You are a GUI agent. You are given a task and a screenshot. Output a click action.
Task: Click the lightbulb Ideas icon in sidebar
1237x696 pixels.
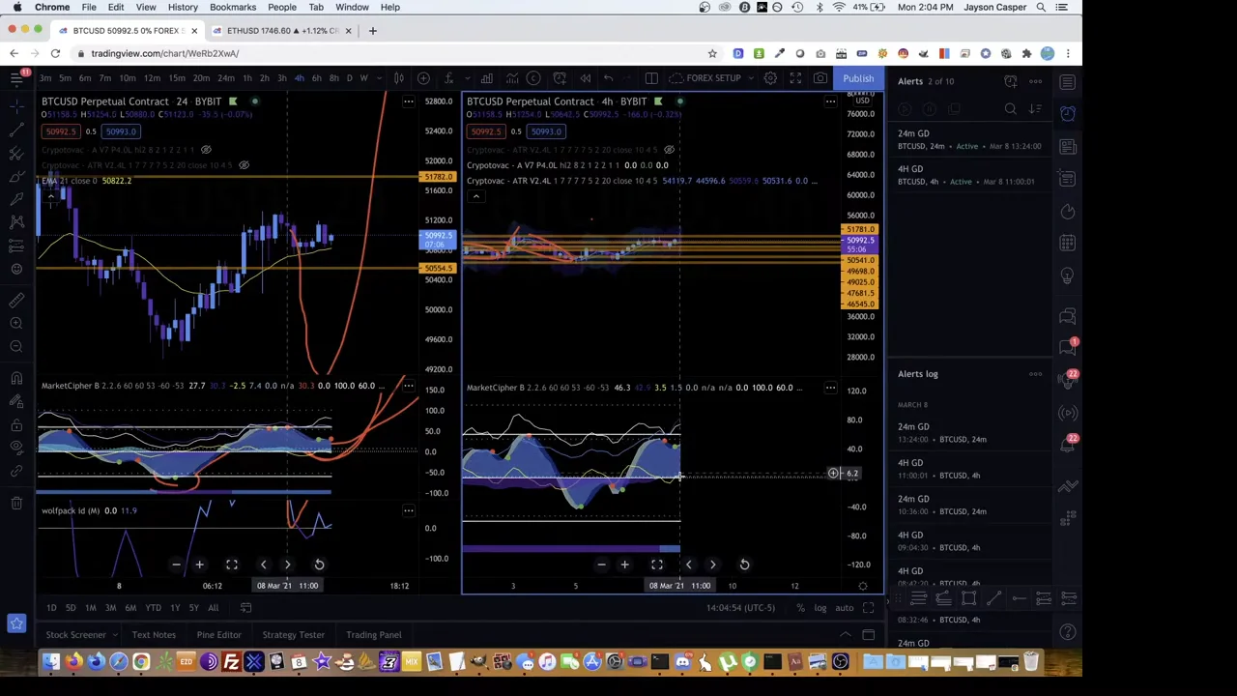tap(1068, 275)
